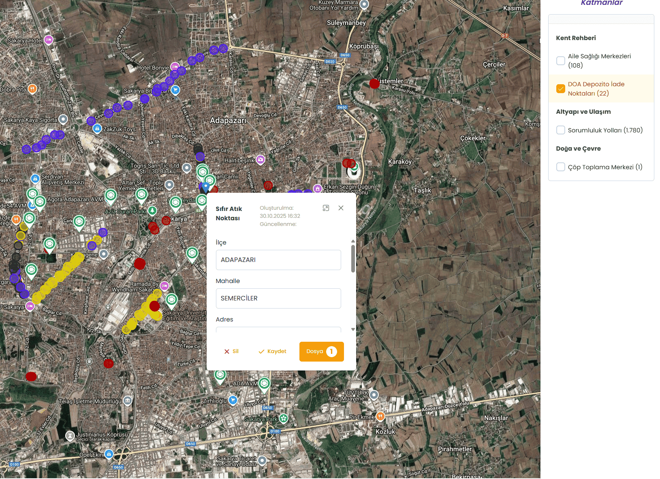Uncheck DOA Depozito İade Noktaları layer
Viewport: 660px width, 479px height.
coord(561,89)
